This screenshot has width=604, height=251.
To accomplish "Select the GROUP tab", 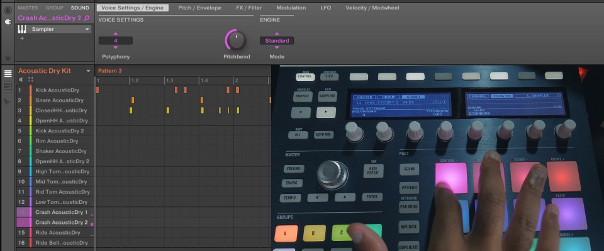I will pyautogui.click(x=54, y=8).
